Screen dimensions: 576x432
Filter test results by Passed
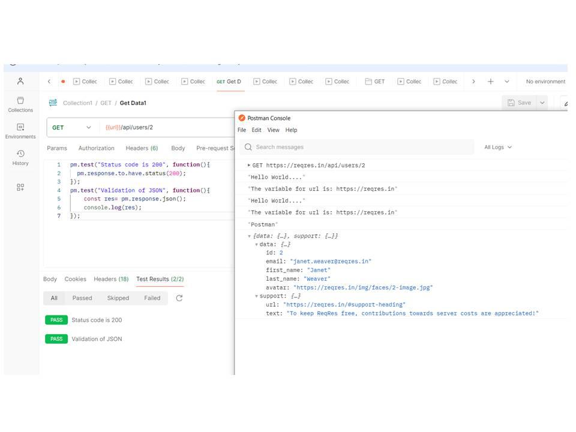pyautogui.click(x=82, y=298)
